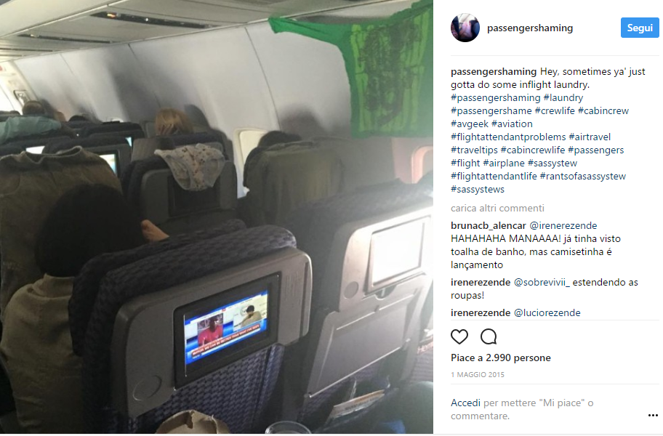Follow the account with the Segui button
This screenshot has height=436, width=663.
(x=640, y=28)
